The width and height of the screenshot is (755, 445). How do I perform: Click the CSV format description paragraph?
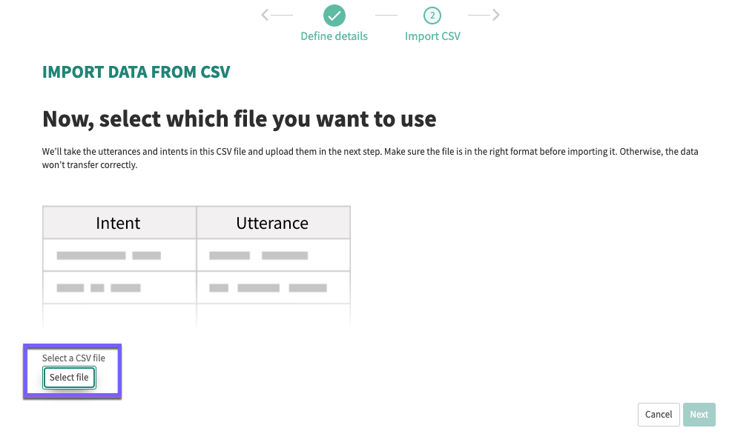(370, 158)
